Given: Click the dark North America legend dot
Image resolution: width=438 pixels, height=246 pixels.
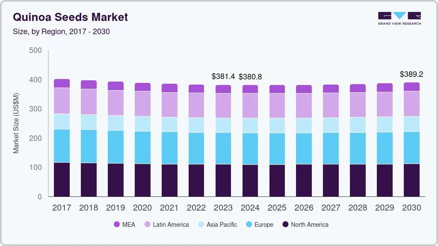Looking at the screenshot, I should (285, 225).
